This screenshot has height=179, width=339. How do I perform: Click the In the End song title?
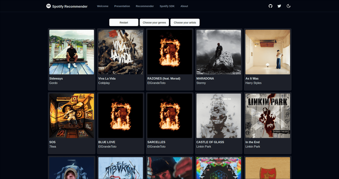coord(252,142)
